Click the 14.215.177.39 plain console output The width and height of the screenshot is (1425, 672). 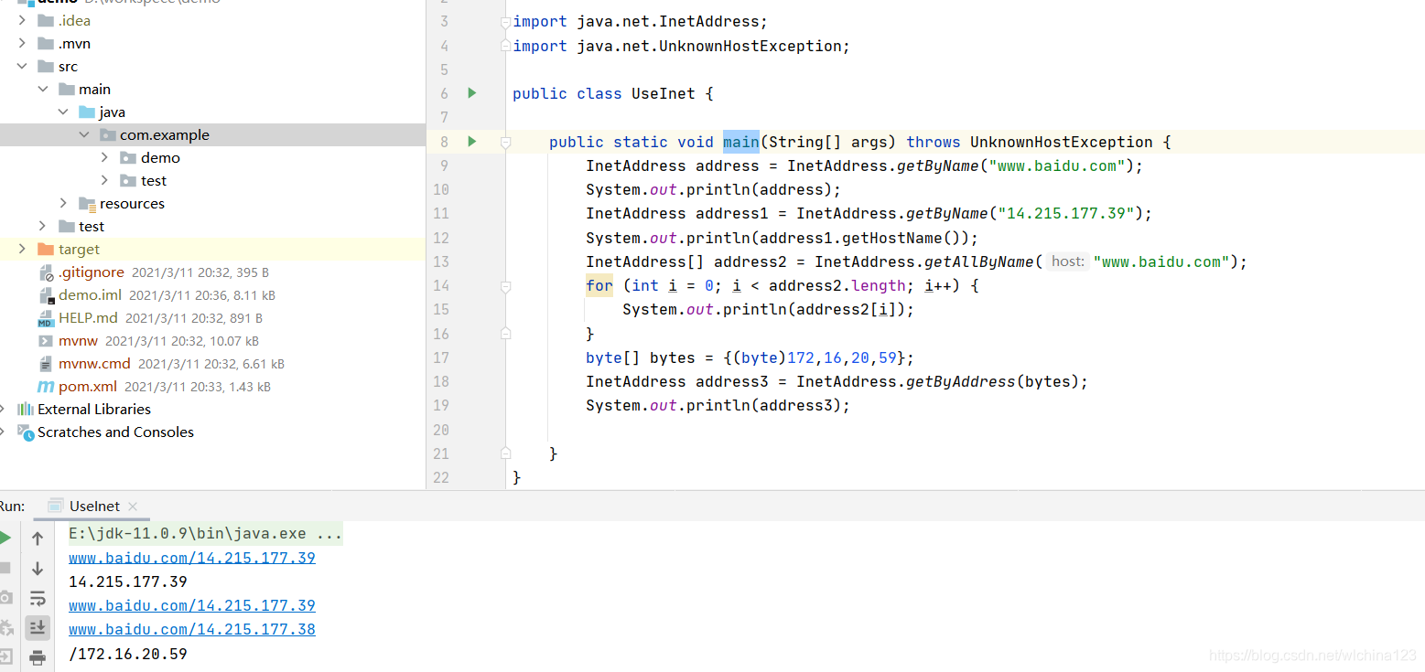coord(128,581)
